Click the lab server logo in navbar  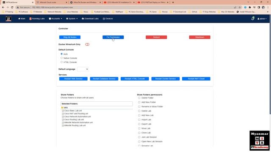pos(8,19)
